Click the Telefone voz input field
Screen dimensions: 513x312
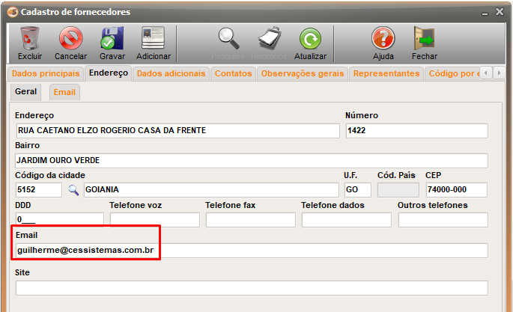click(x=155, y=220)
